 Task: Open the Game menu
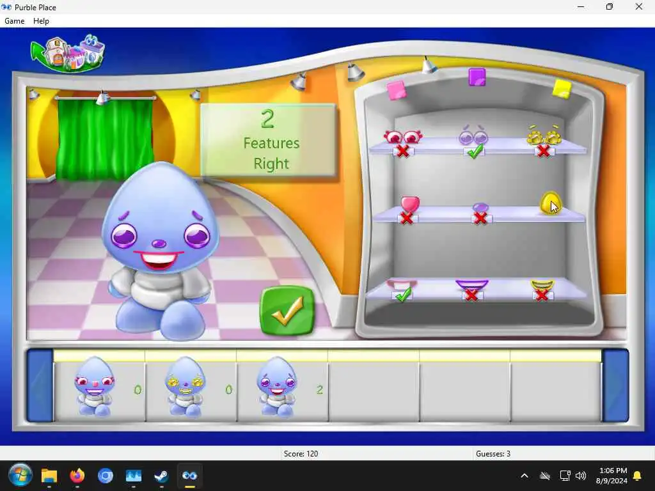[x=14, y=21]
